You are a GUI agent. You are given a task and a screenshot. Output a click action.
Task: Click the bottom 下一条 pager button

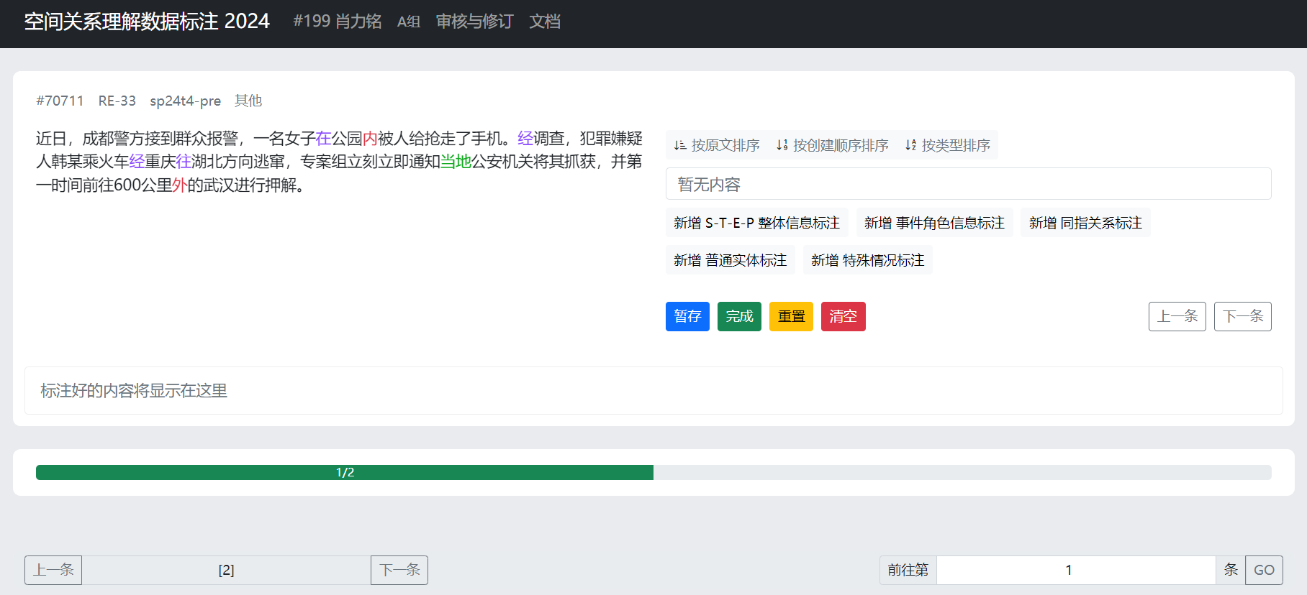pos(399,570)
